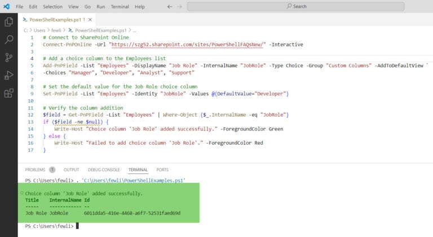Open the Search view in activity bar
Image resolution: width=433 pixels, height=237 pixels.
click(x=9, y=39)
